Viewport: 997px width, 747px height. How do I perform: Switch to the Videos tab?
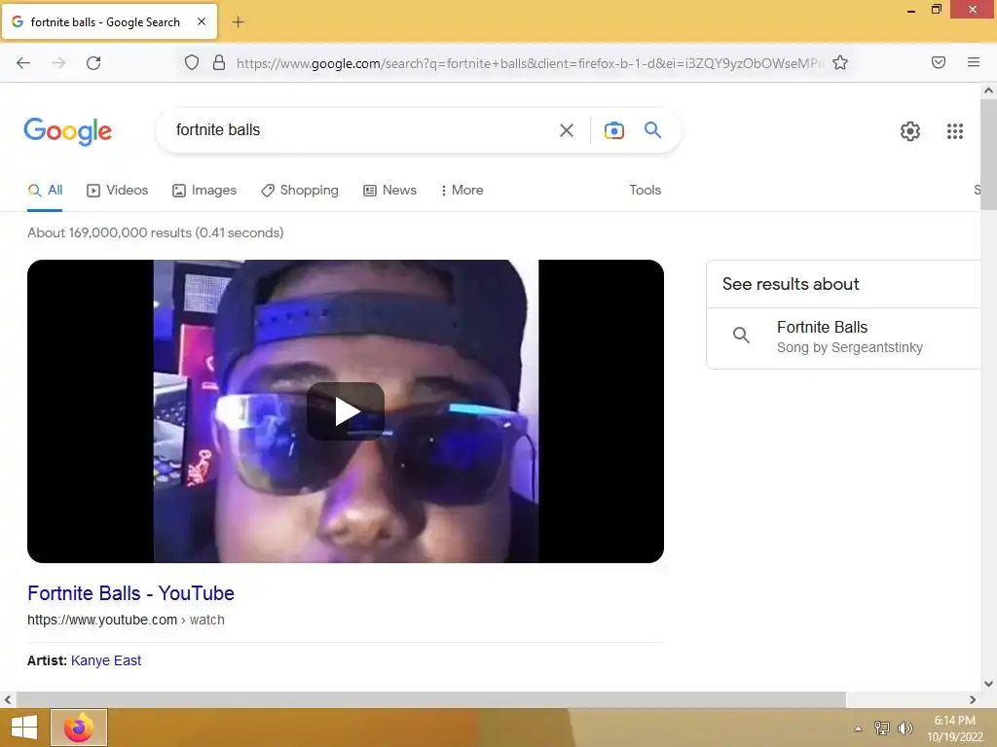117,190
